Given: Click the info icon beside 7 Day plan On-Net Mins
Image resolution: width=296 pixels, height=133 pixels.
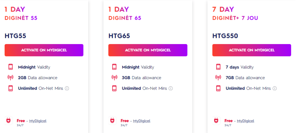Looking at the screenshot, I should (275, 88).
